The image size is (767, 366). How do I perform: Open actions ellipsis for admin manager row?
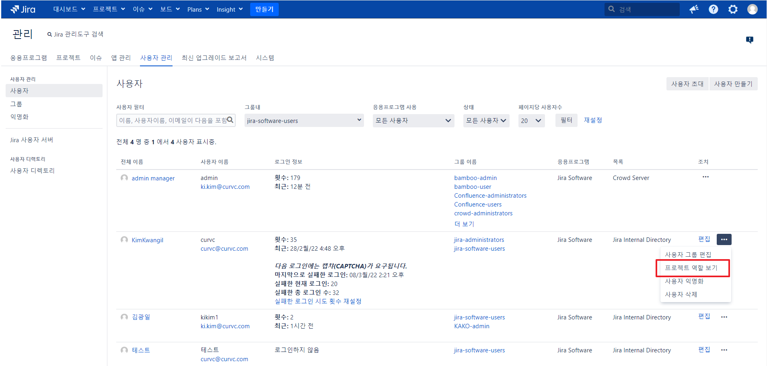705,177
